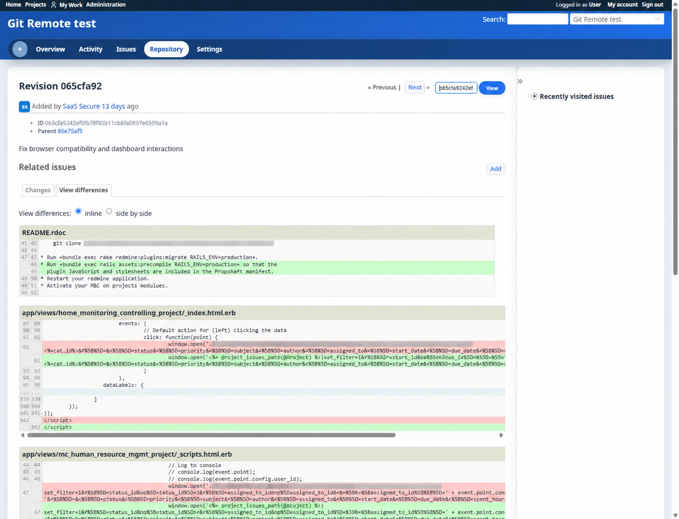Click the diff scrollbar right arrow

pyautogui.click(x=501, y=435)
